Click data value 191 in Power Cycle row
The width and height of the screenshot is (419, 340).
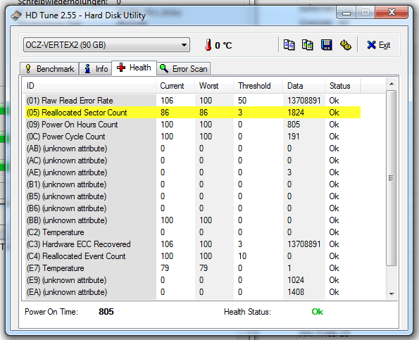coord(294,137)
